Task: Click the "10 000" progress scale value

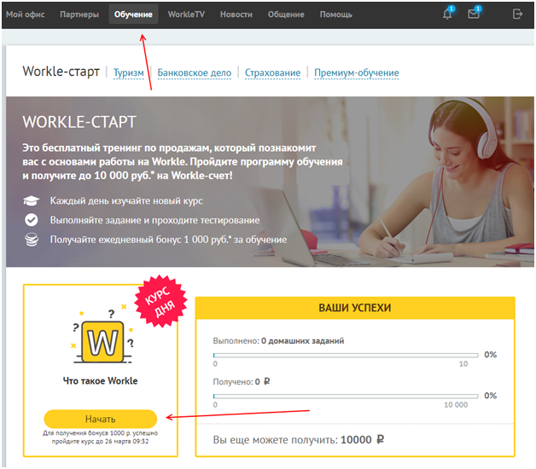Action: pos(456,405)
